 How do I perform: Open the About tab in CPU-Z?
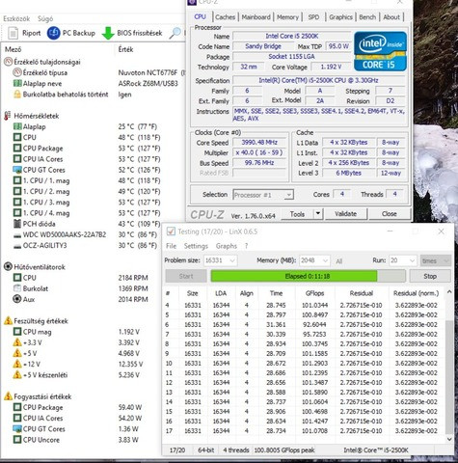tap(391, 17)
